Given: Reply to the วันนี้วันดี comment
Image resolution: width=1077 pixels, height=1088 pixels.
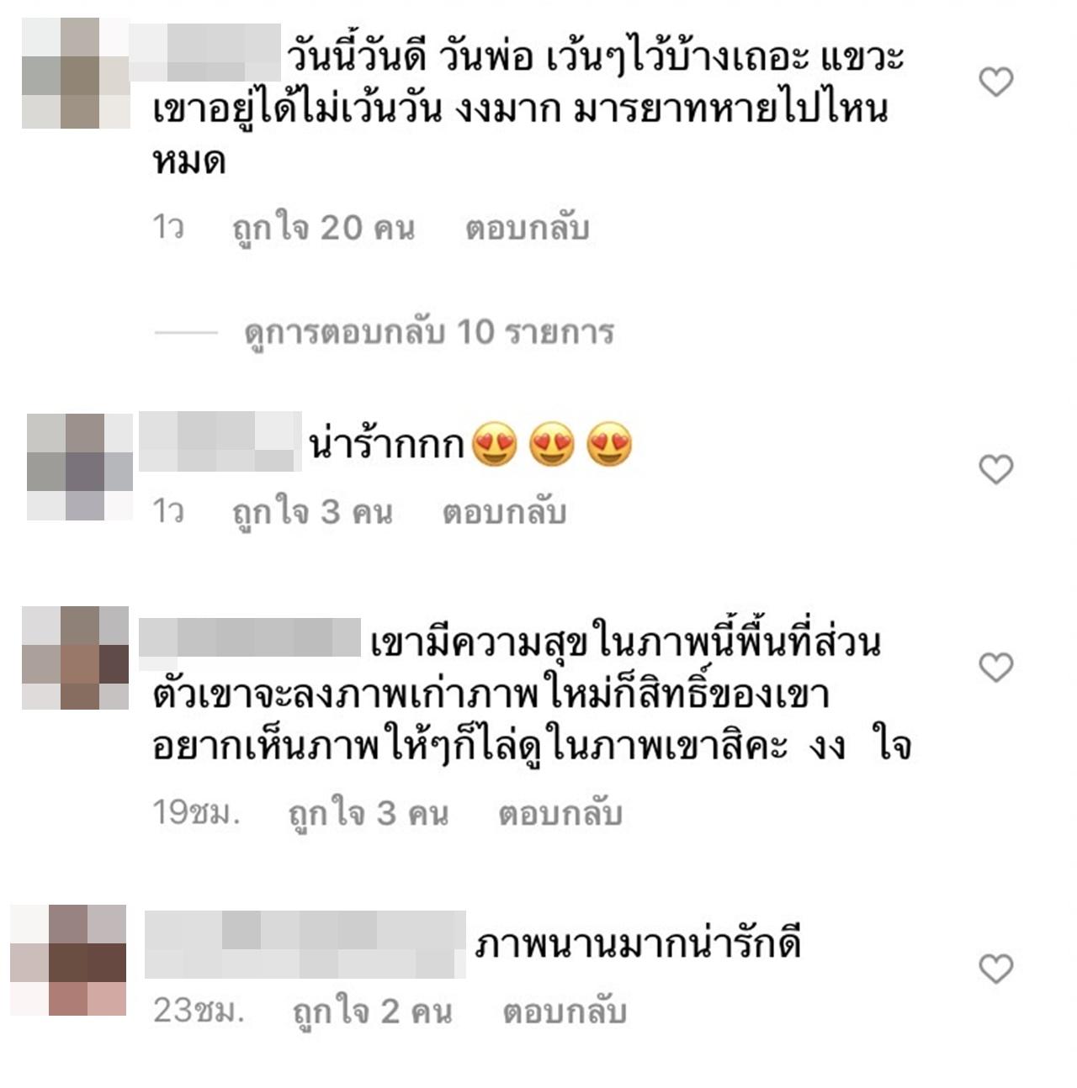Looking at the screenshot, I should tap(527, 229).
